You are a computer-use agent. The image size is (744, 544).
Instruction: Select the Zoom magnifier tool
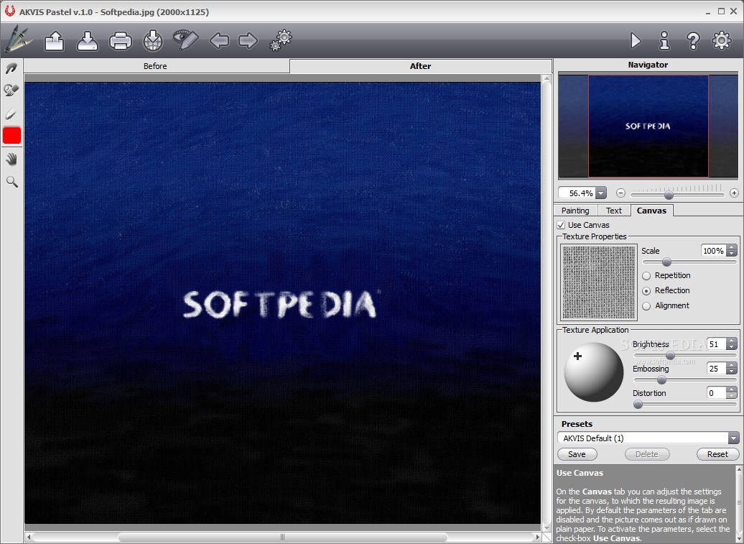(x=12, y=181)
